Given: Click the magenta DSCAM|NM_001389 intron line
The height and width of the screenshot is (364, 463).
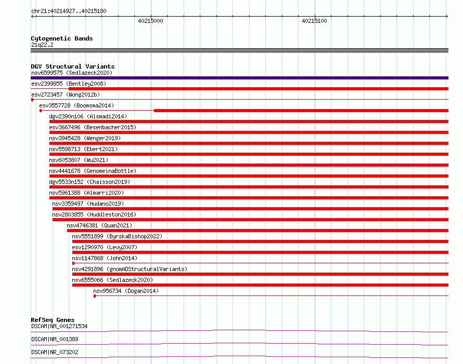Looking at the screenshot, I should tap(239, 344).
